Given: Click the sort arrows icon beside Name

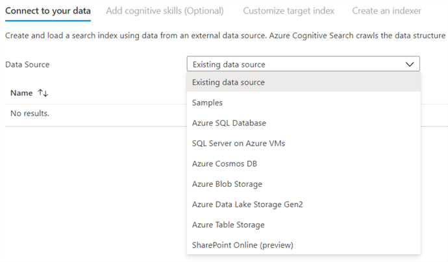Looking at the screenshot, I should [44, 93].
